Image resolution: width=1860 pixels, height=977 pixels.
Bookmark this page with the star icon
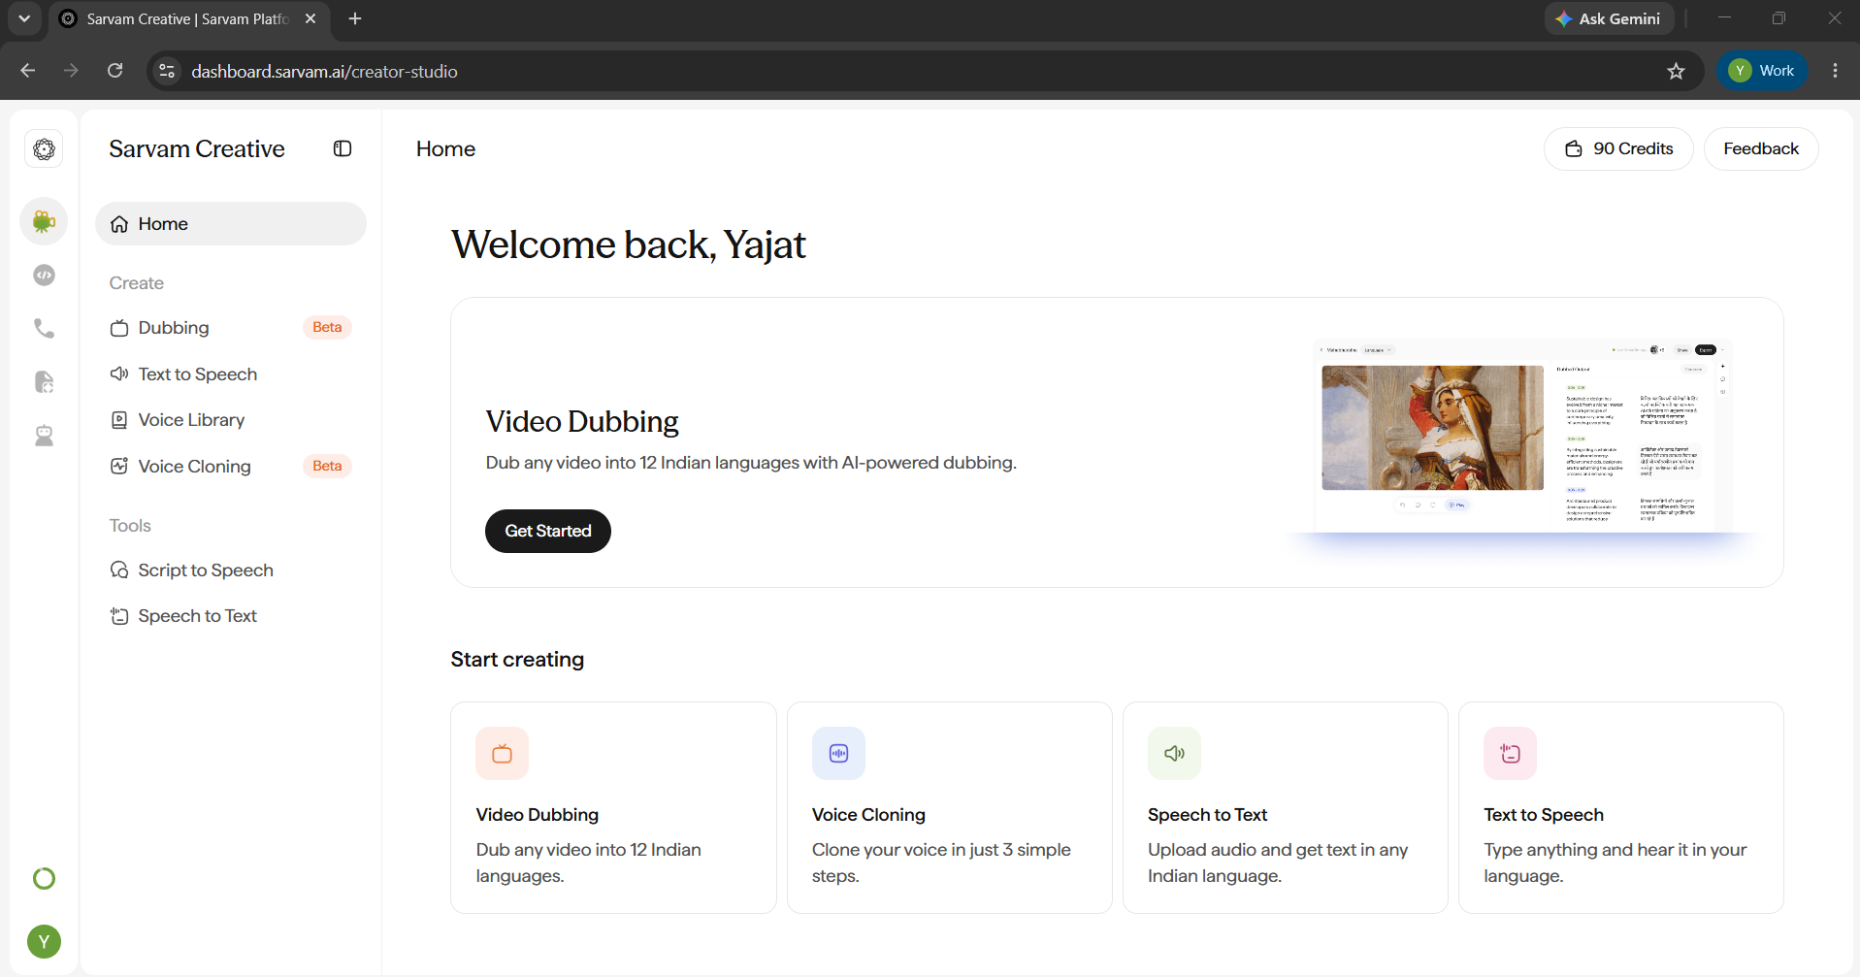point(1676,71)
